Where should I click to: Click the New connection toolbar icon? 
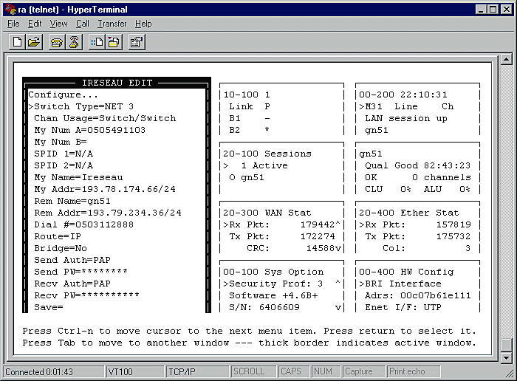18,42
